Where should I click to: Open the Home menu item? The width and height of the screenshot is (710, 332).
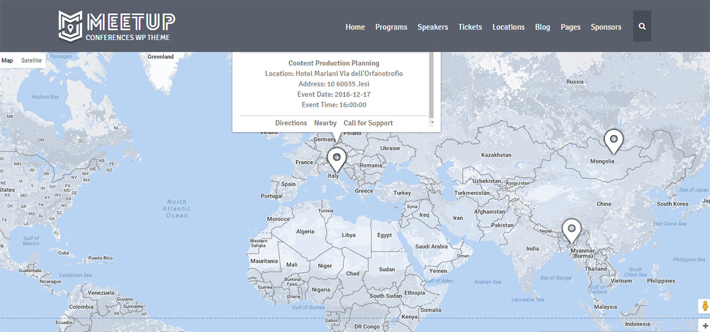coord(355,27)
